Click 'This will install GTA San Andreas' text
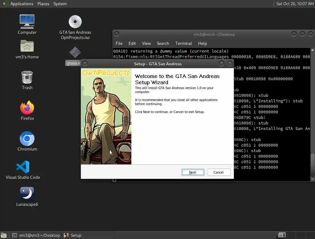The image size is (315, 239). pos(174,90)
